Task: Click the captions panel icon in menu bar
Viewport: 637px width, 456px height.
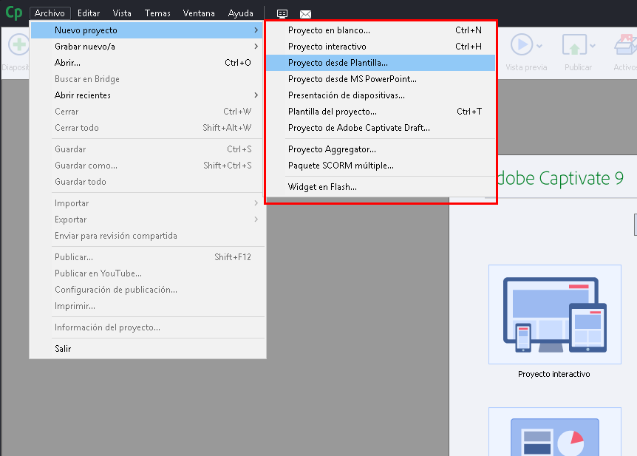Action: pos(282,14)
